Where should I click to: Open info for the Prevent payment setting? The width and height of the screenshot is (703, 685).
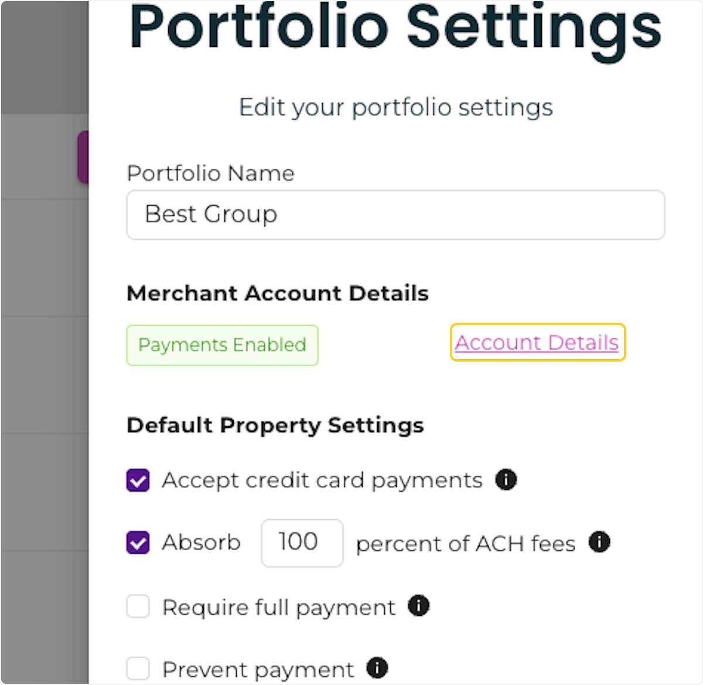[x=377, y=668]
